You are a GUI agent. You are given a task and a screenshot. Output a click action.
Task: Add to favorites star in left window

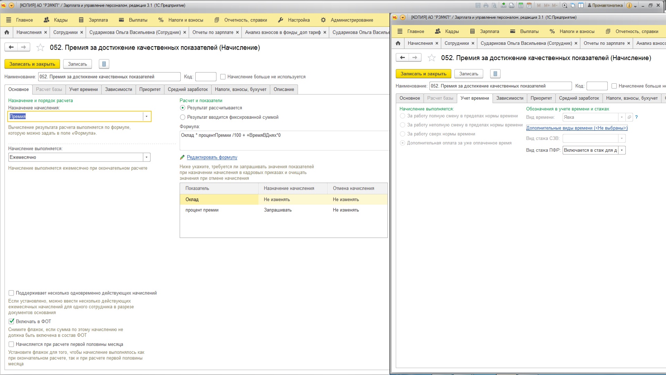(40, 48)
